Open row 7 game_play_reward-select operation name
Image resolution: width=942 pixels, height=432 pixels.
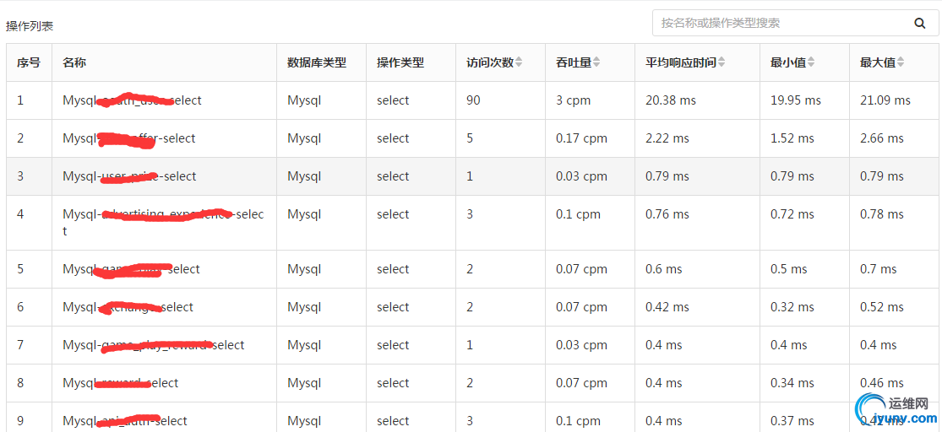tap(153, 345)
